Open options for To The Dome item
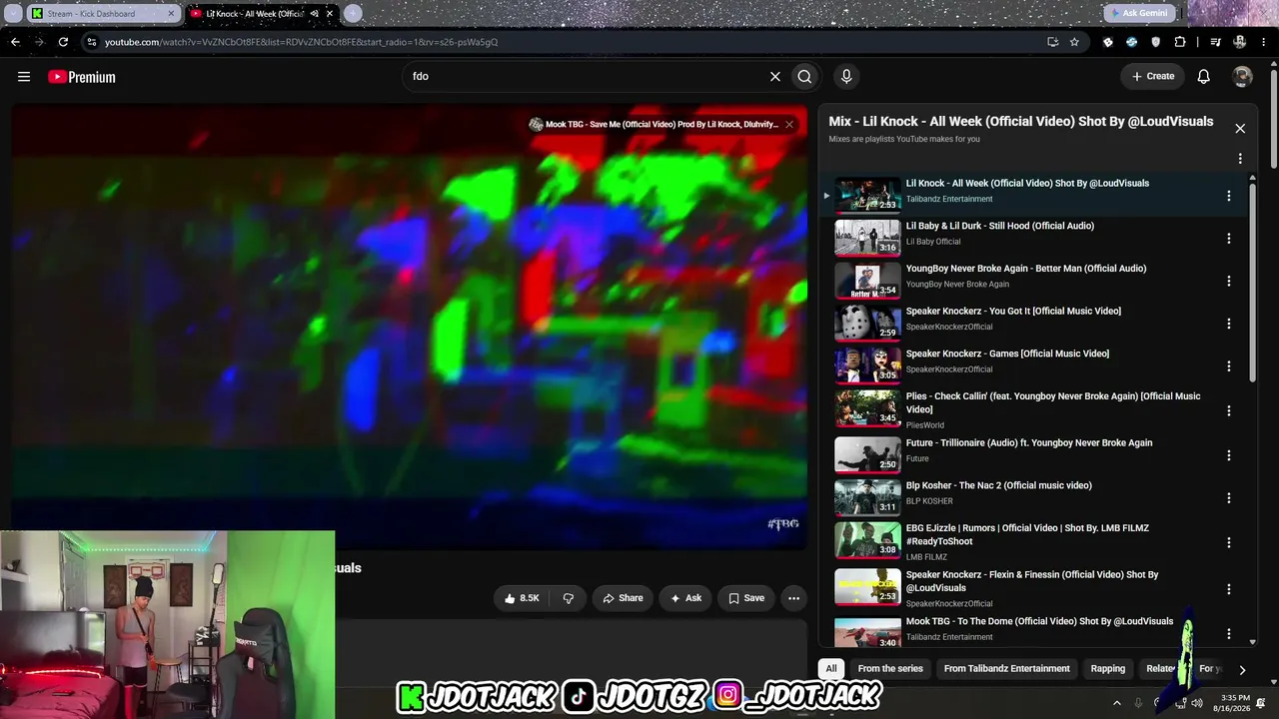Viewport: 1279px width, 719px height. click(1229, 633)
